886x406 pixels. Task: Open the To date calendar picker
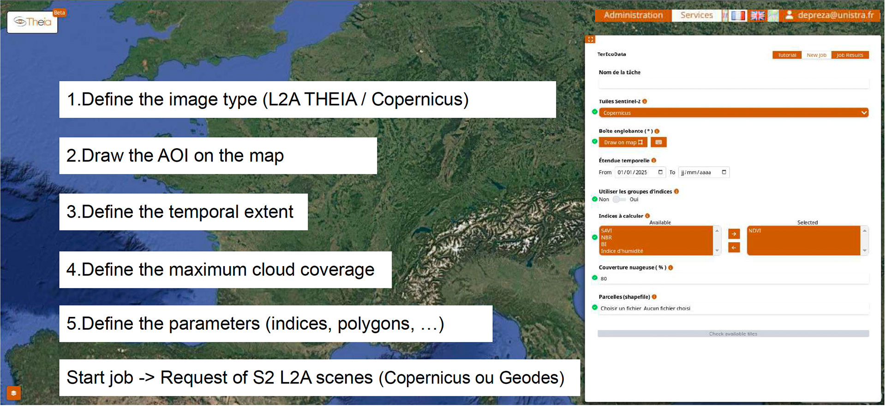click(x=724, y=172)
